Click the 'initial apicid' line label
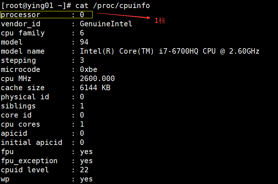This screenshot has height=184, width=278. (31, 143)
